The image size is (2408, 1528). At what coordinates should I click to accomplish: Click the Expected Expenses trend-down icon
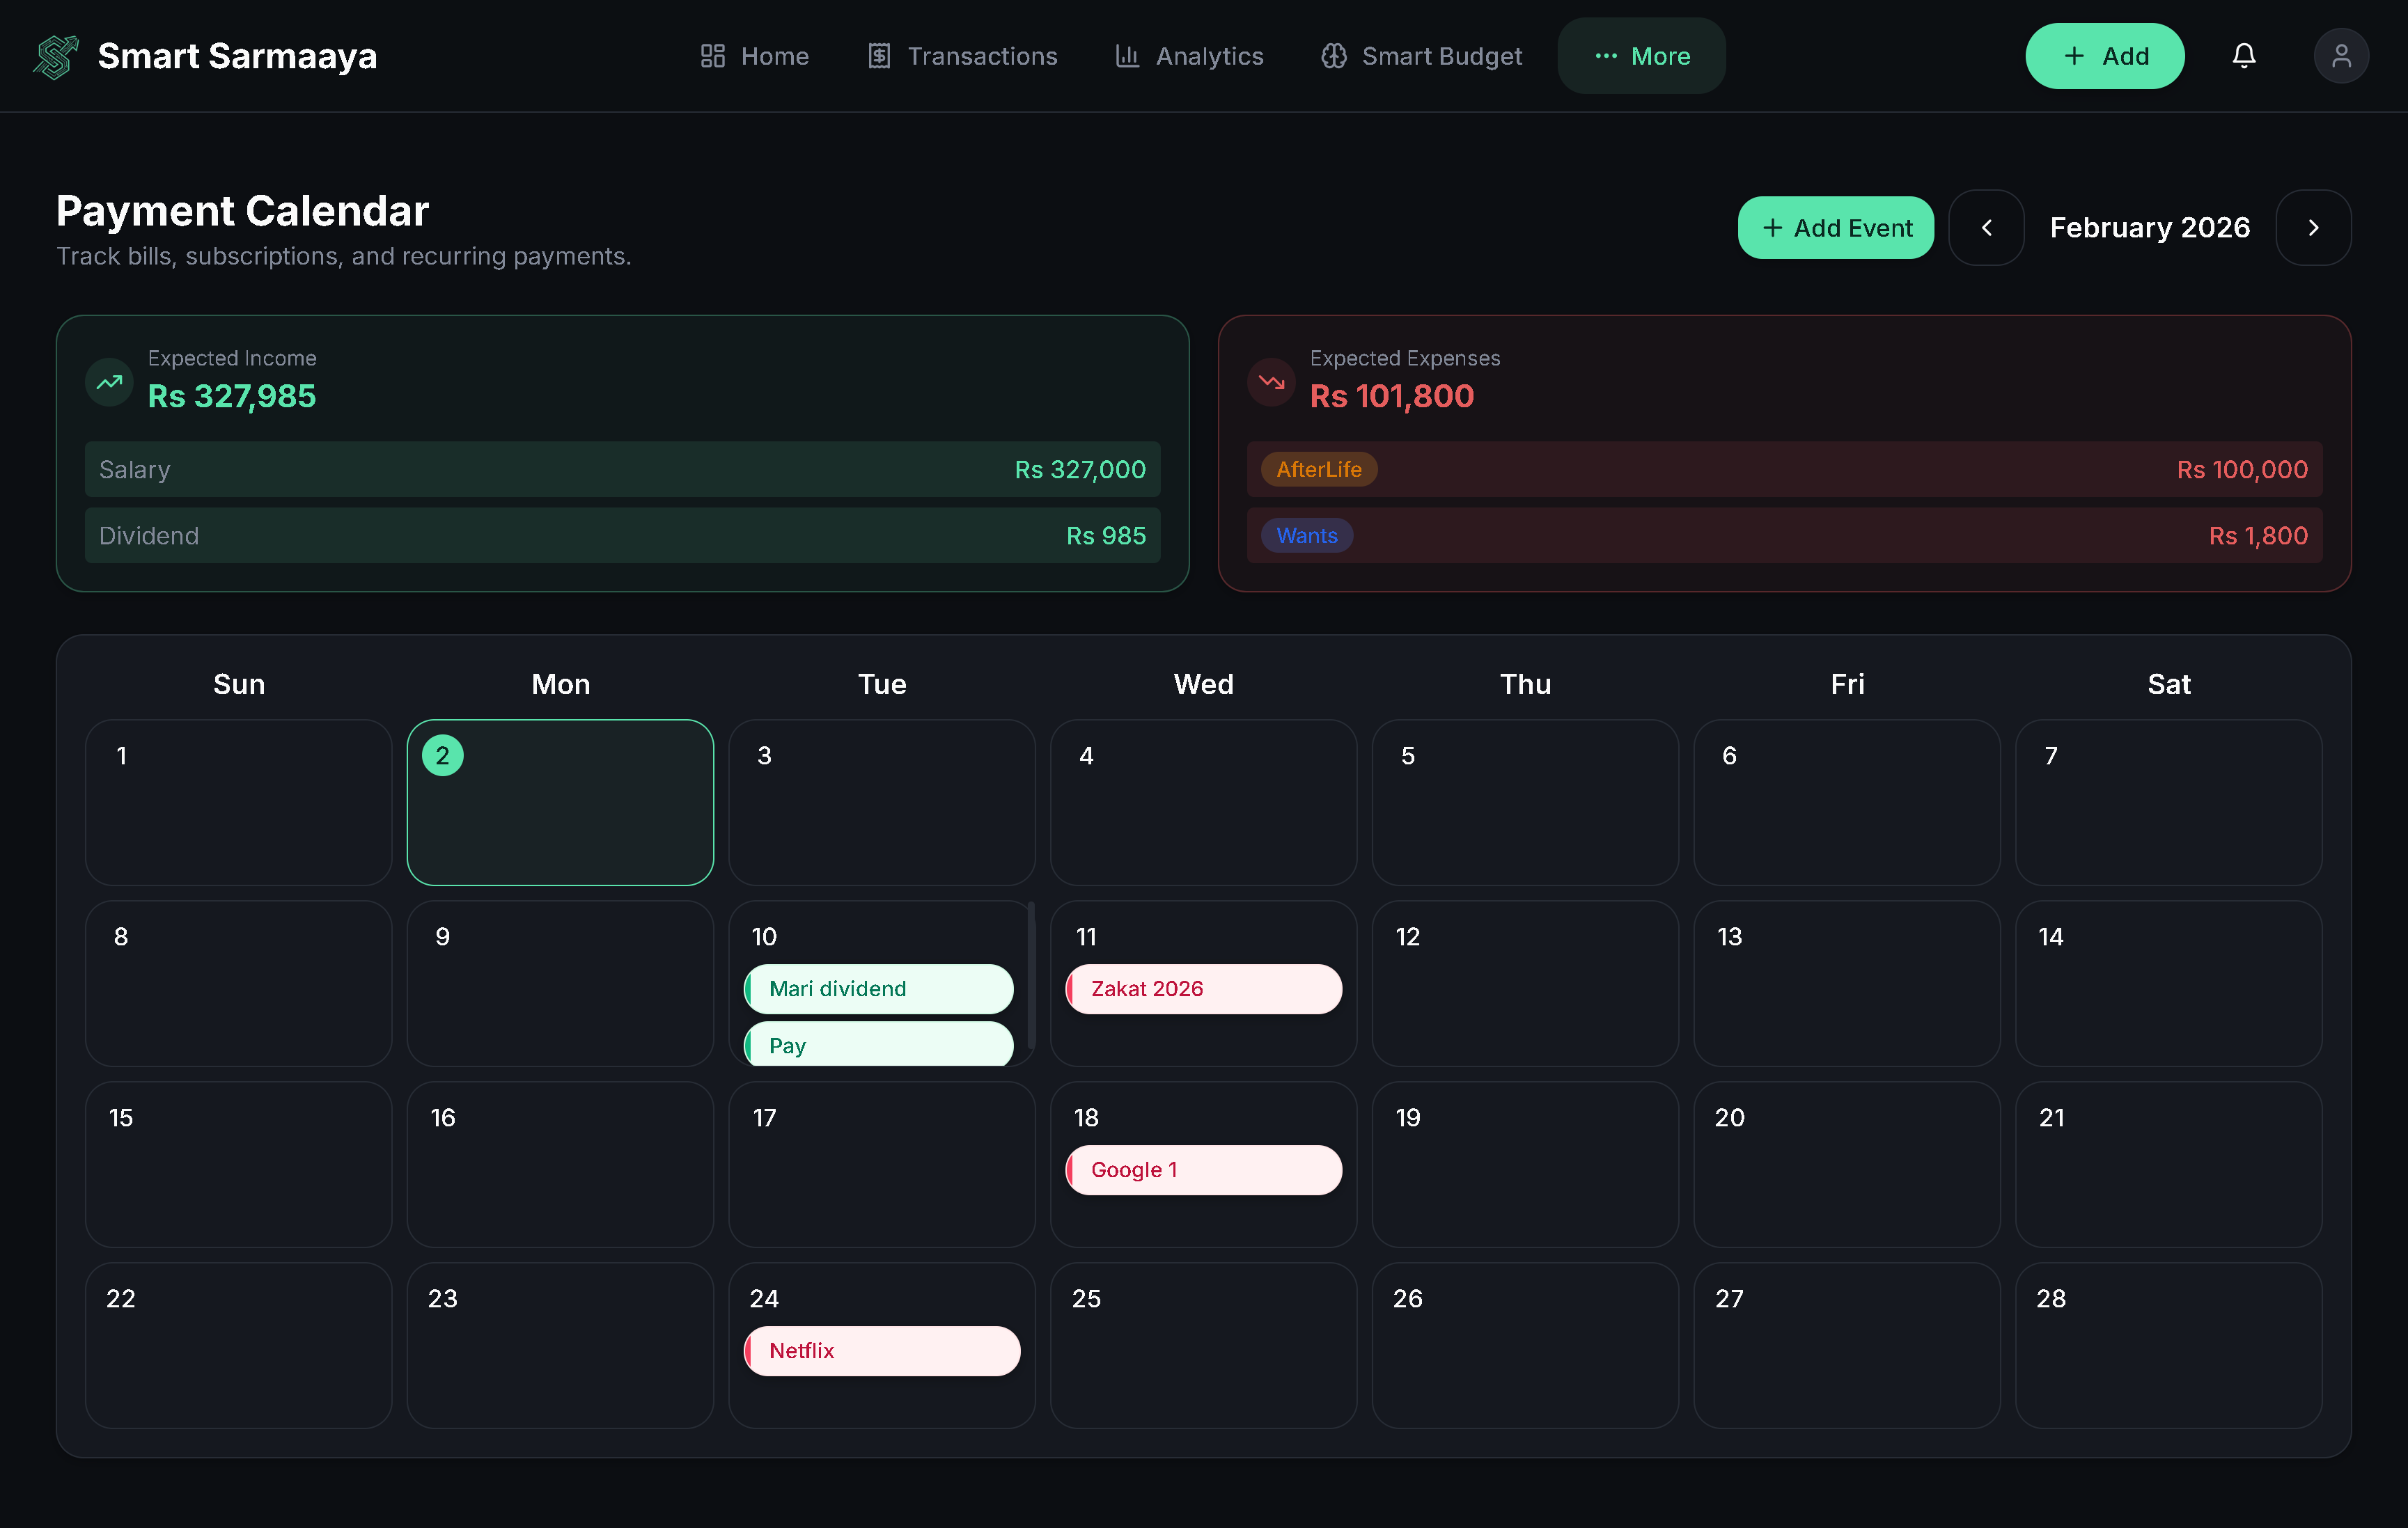[1272, 381]
